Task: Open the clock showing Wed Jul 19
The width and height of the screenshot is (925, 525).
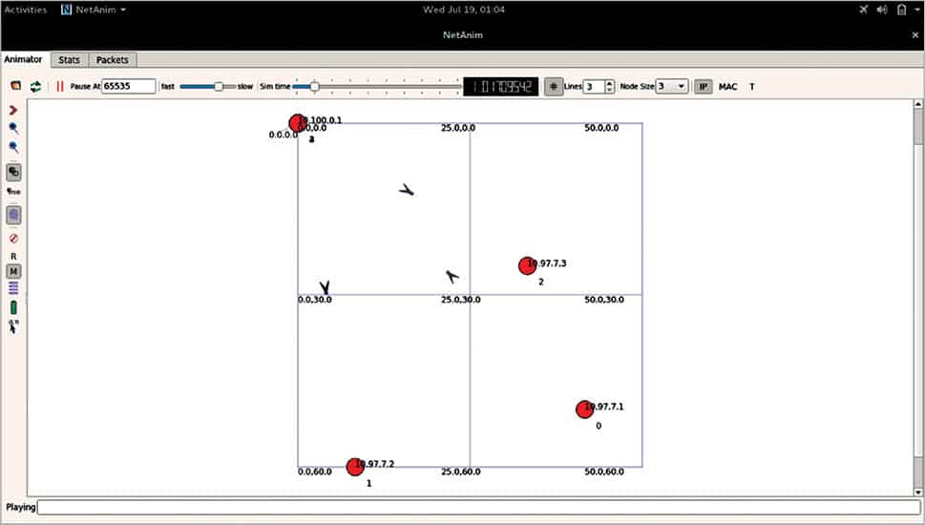Action: tap(464, 10)
